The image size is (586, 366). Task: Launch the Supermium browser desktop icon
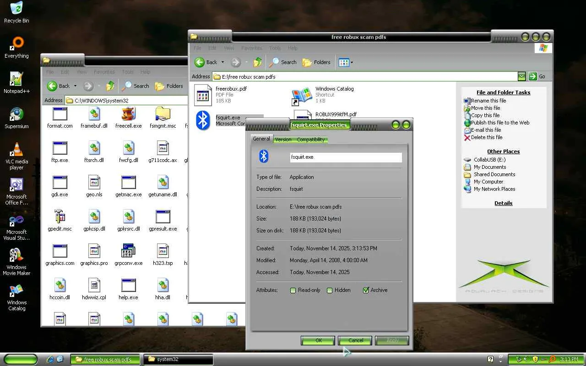[x=16, y=118]
